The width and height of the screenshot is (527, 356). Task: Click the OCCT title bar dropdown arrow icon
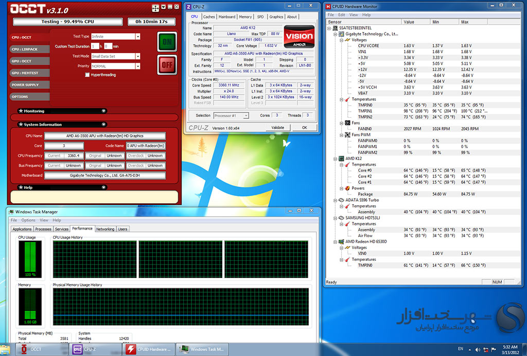163,7
